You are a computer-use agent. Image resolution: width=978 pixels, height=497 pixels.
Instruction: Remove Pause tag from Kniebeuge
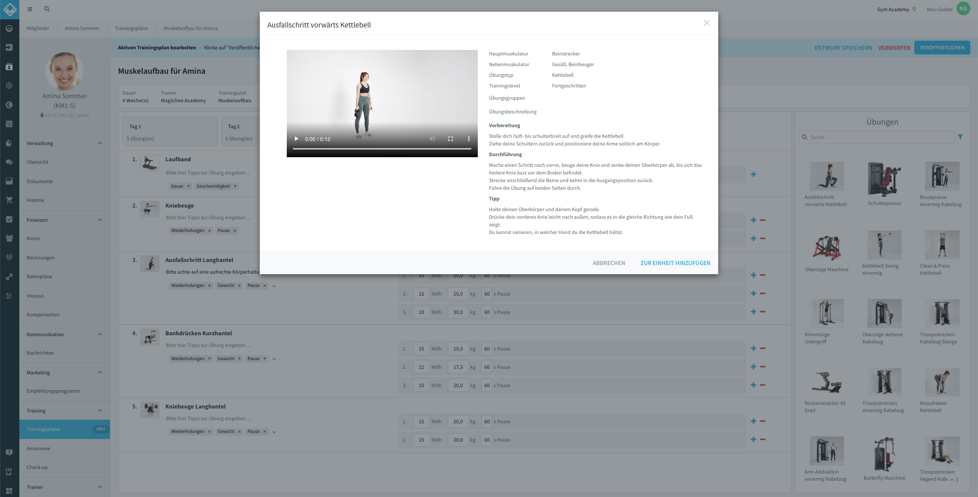[x=235, y=230]
